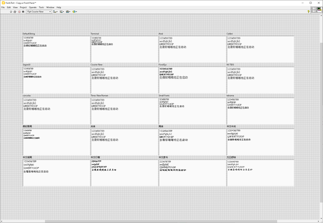Select the DefaultString label

(x=29, y=34)
